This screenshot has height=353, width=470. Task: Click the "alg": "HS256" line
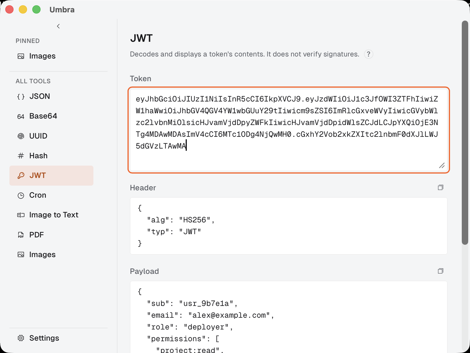click(181, 220)
